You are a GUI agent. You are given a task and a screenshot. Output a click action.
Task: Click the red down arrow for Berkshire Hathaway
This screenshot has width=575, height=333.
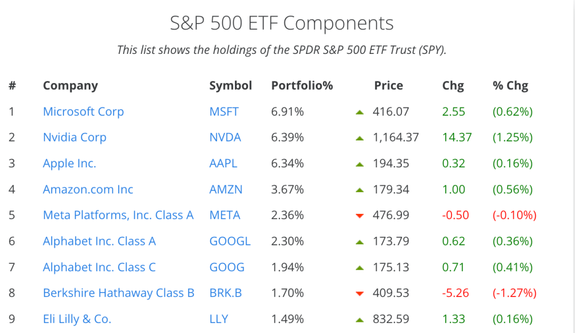tap(360, 294)
